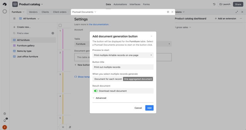Open view settings gear icon beside Find a view
The width and height of the screenshot is (246, 130).
53,33
